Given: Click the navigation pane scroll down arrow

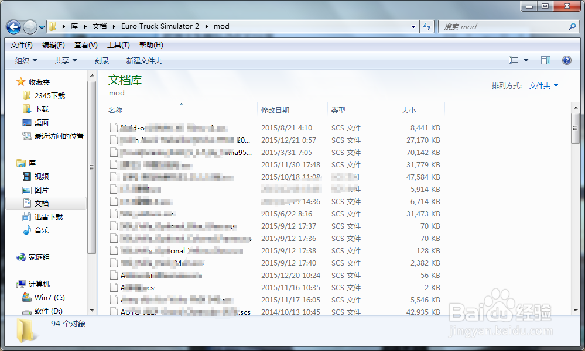Looking at the screenshot, I should tap(92, 311).
